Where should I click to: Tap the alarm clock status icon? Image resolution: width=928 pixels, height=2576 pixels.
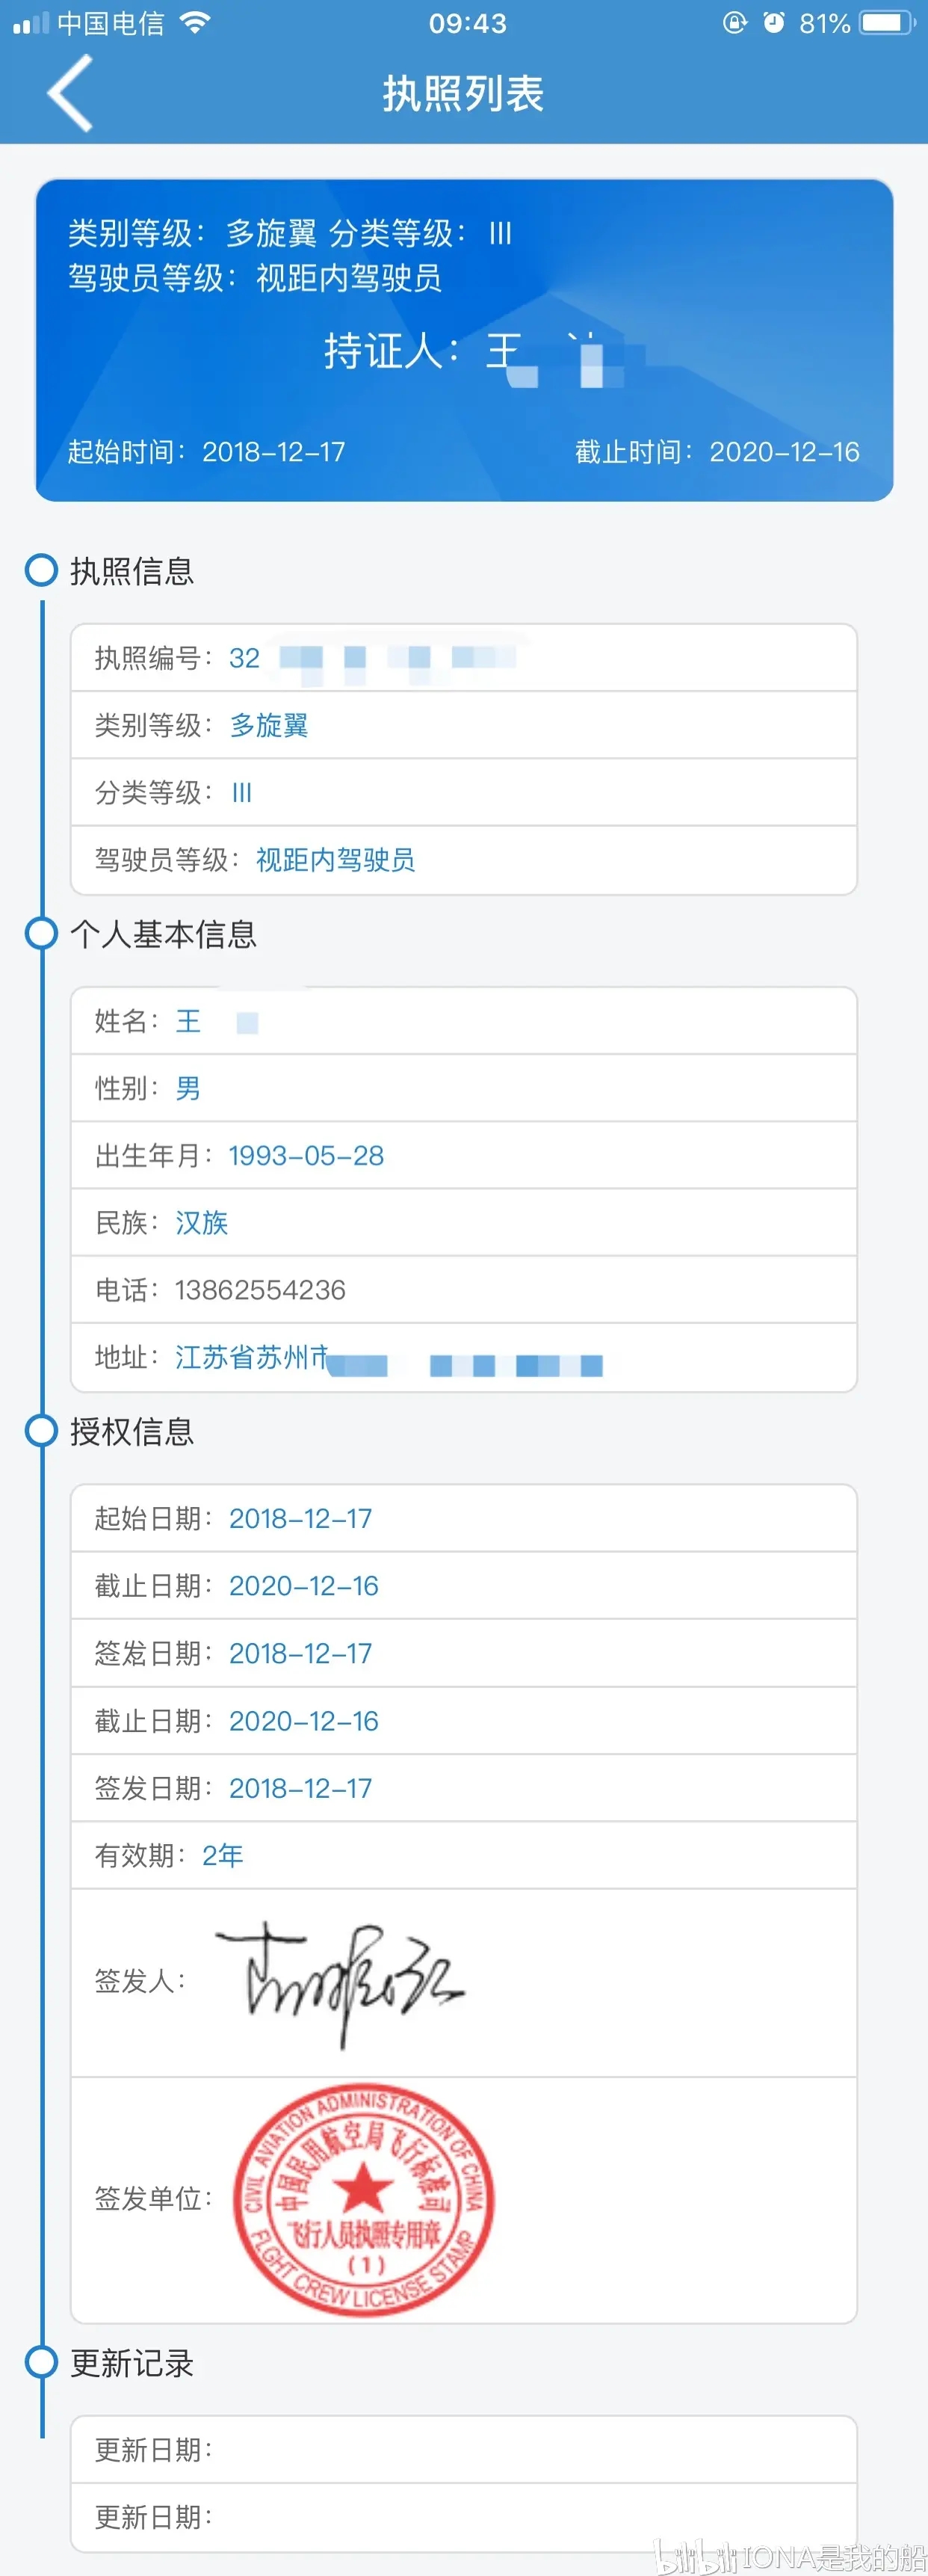tap(773, 23)
